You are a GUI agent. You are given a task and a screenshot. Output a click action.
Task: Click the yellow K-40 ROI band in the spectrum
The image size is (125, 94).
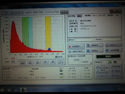[x=48, y=33]
